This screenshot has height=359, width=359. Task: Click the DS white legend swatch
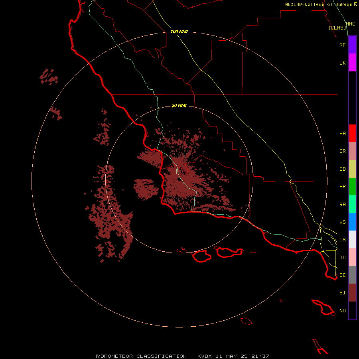[352, 239]
